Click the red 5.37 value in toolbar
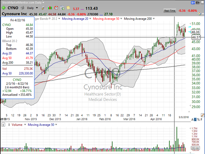The height and width of the screenshot is (154, 205). [x=76, y=9]
